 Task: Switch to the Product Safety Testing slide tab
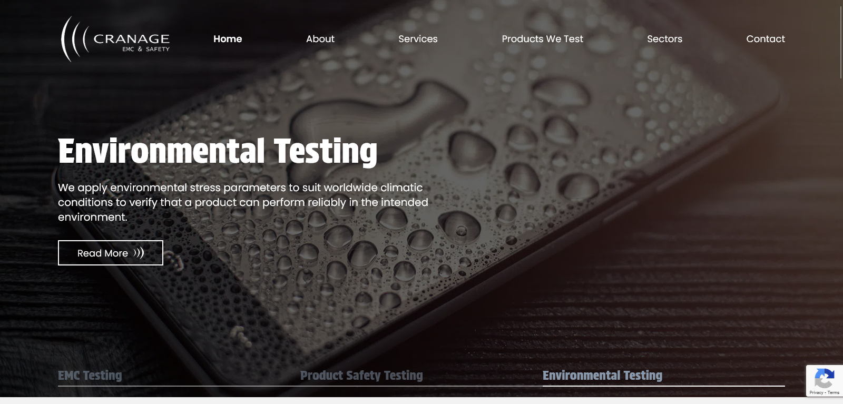pyautogui.click(x=361, y=376)
